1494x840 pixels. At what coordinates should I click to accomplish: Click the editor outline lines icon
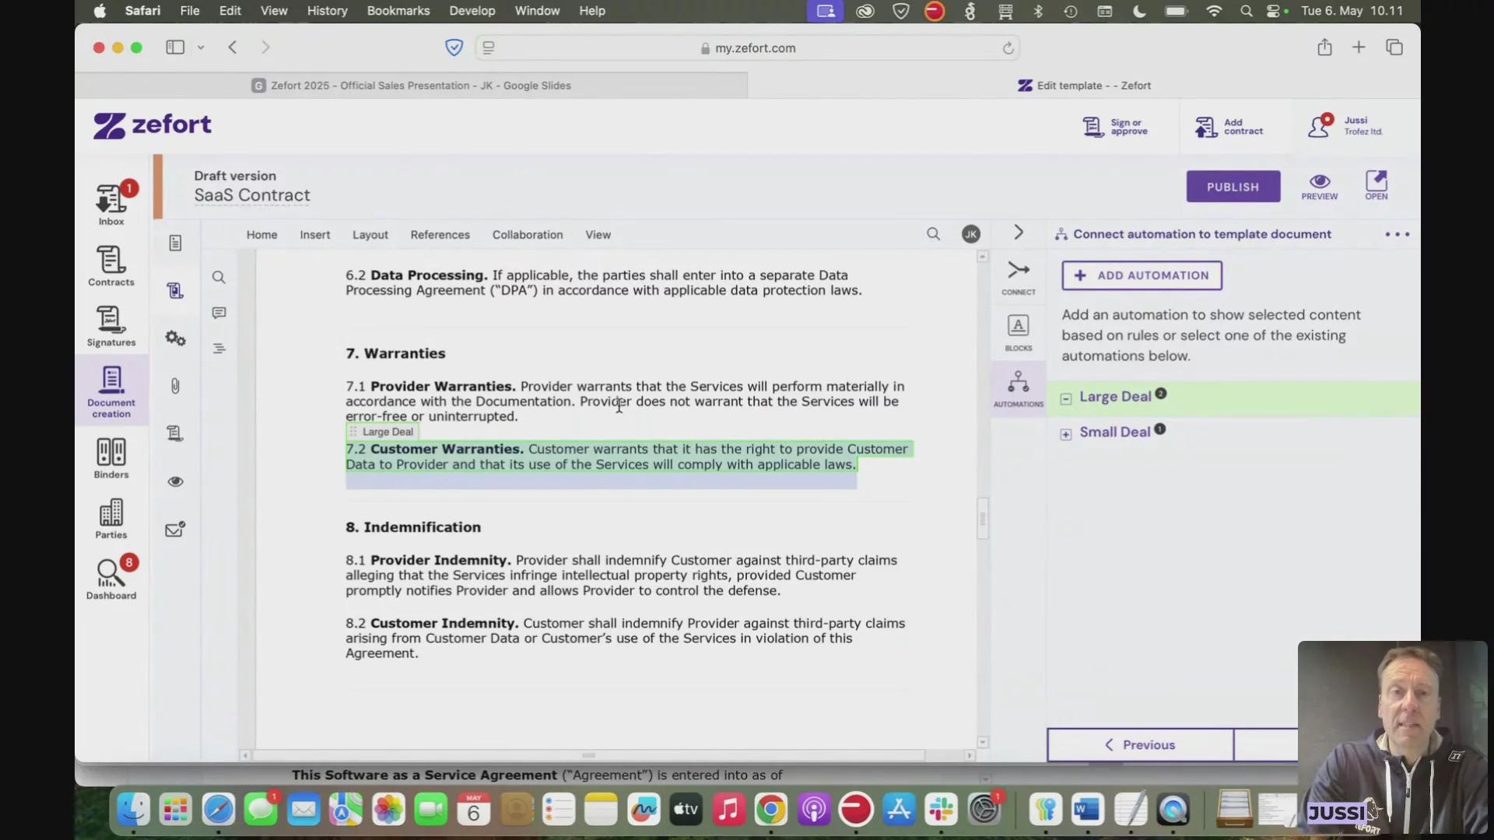point(219,348)
